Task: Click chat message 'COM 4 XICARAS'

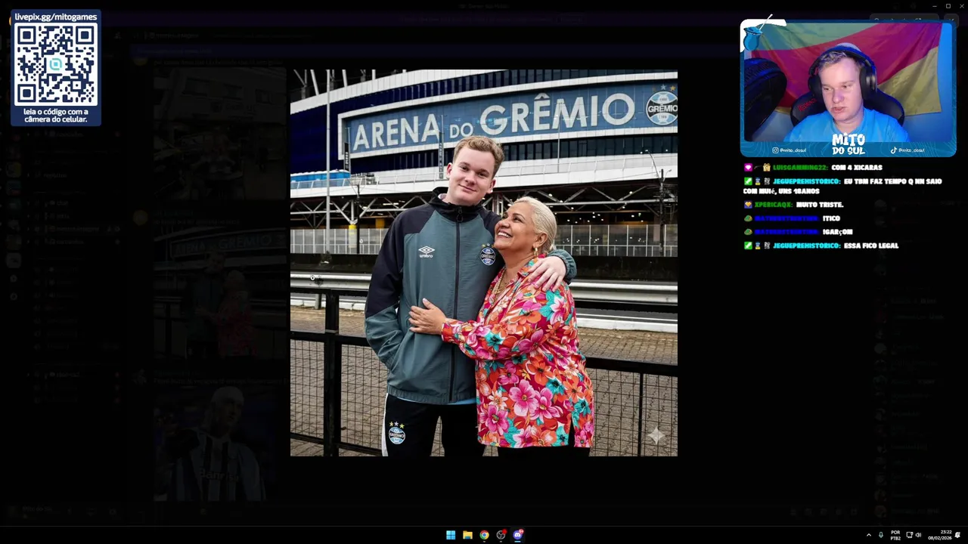Action: (x=856, y=168)
